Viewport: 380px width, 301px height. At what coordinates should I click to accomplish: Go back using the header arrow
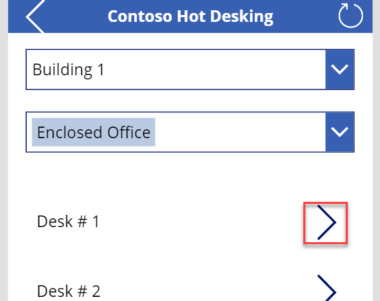[x=35, y=16]
